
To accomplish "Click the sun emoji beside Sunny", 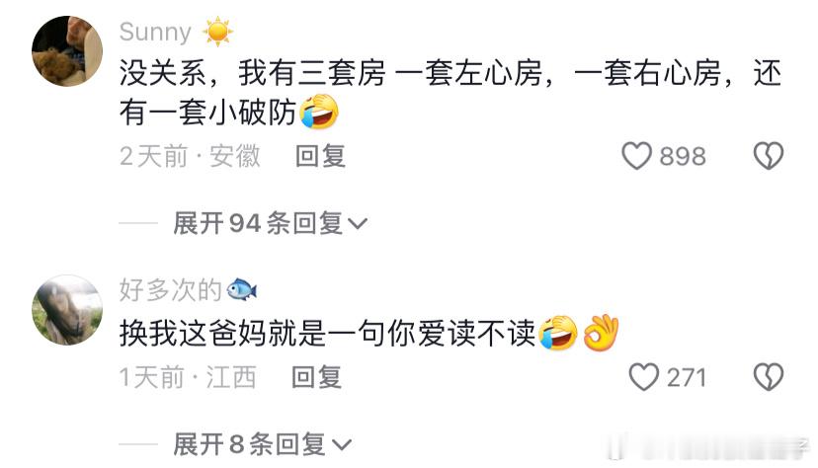I will pyautogui.click(x=217, y=32).
